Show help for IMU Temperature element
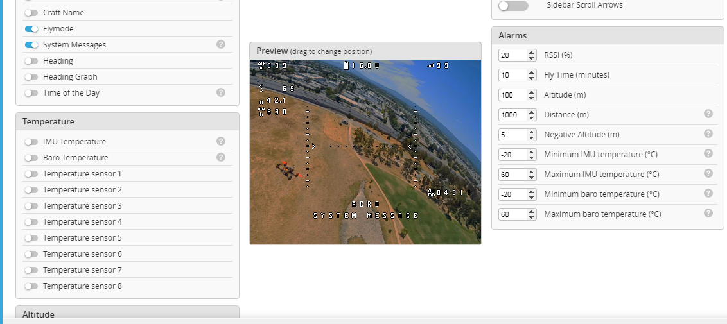Screen dimensions: 727x324 click(x=221, y=141)
